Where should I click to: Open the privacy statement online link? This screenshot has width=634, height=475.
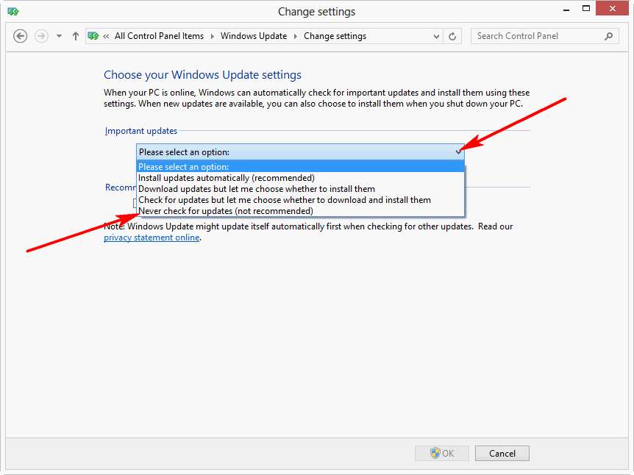click(152, 238)
